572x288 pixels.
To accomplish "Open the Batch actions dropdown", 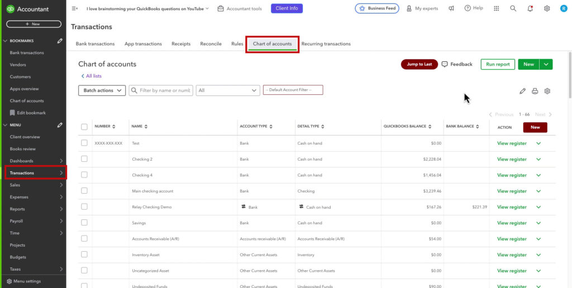I will [102, 90].
